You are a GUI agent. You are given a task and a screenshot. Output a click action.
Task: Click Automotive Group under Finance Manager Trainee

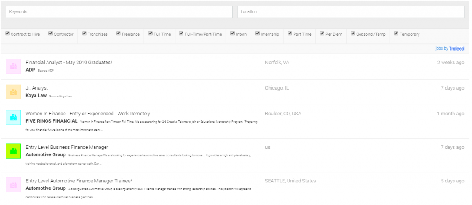pos(46,188)
